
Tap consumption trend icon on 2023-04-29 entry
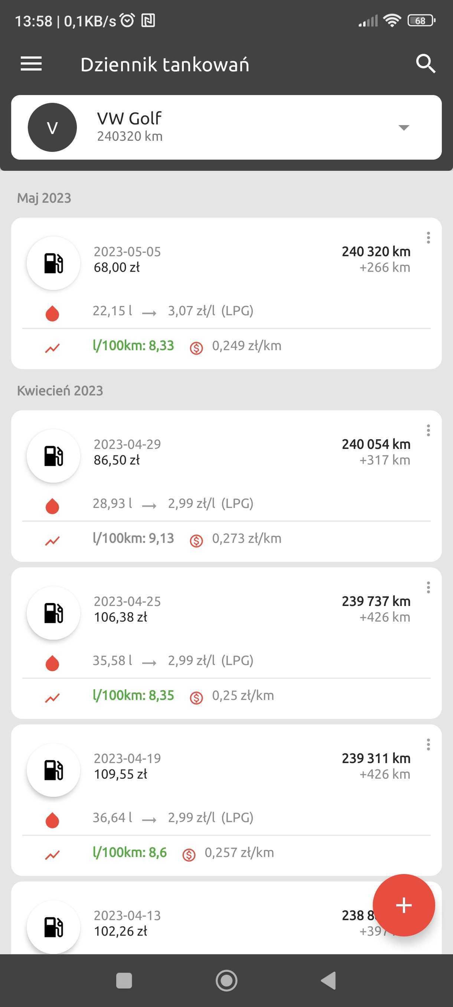pyautogui.click(x=52, y=541)
